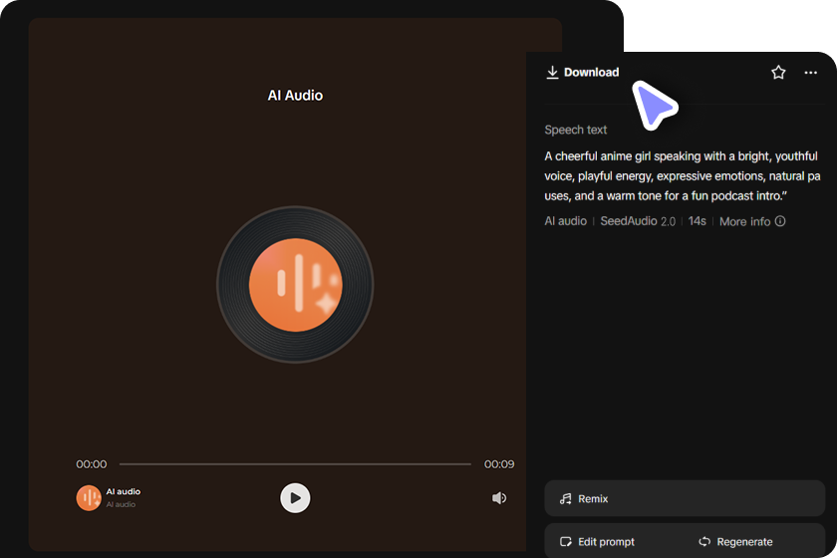Screen dimensions: 837x558
Task: Open the Remix option
Action: pos(685,498)
